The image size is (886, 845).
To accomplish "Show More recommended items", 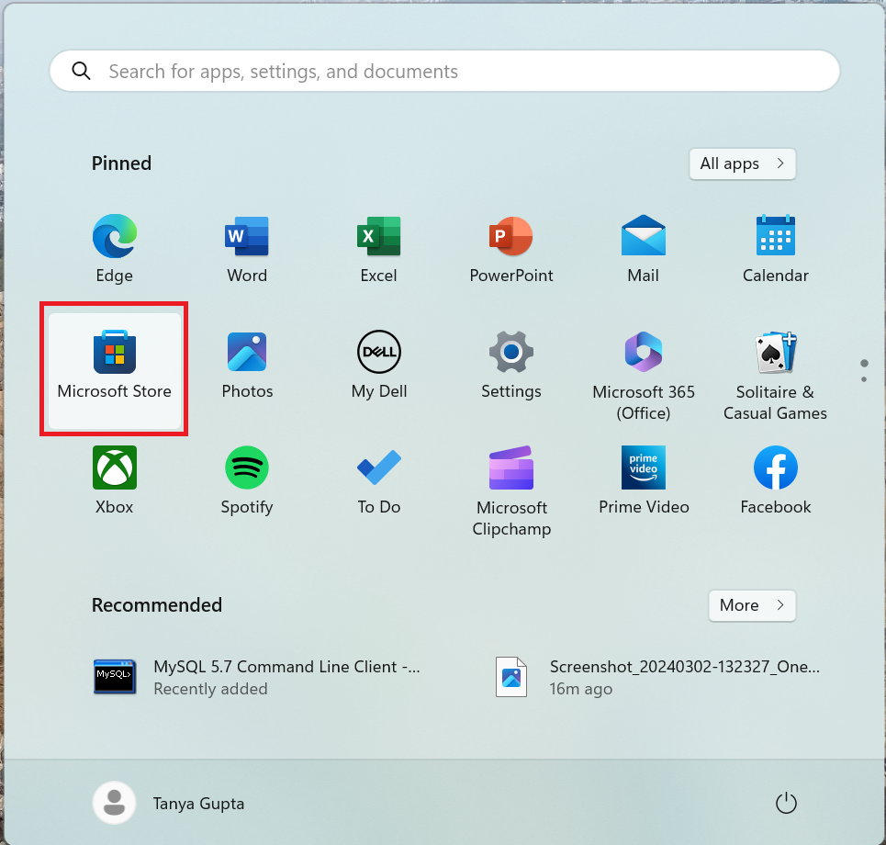I will click(x=751, y=605).
